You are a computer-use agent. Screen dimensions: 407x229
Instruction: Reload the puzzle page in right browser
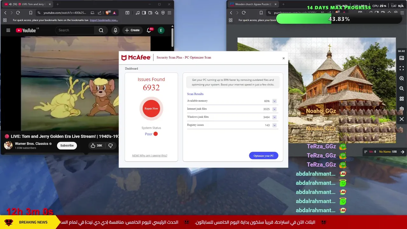[244, 13]
